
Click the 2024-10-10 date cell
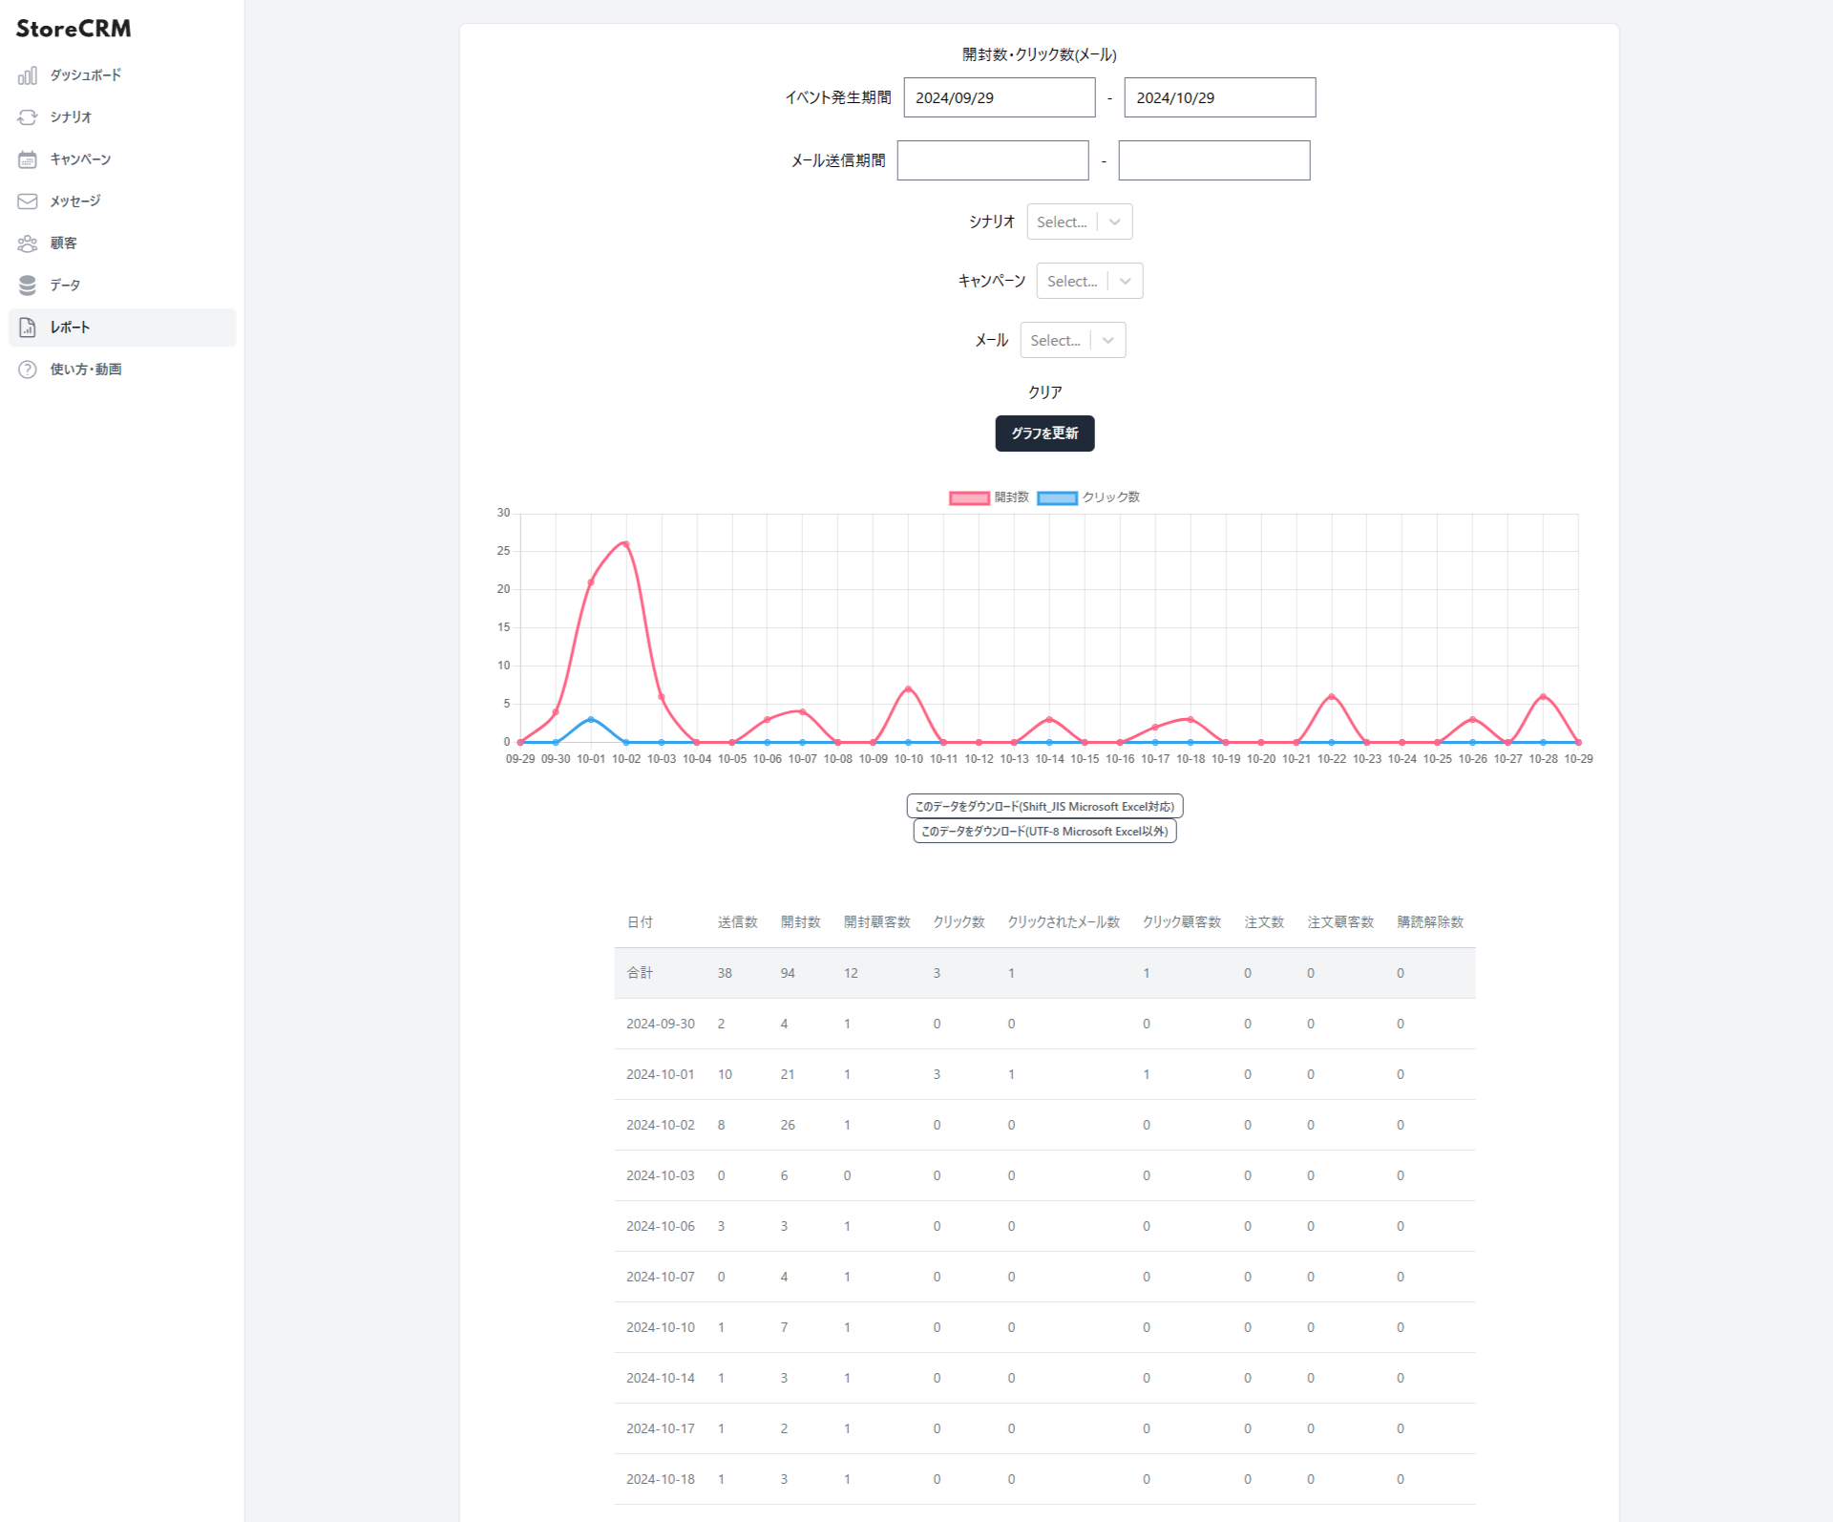[x=661, y=1327]
